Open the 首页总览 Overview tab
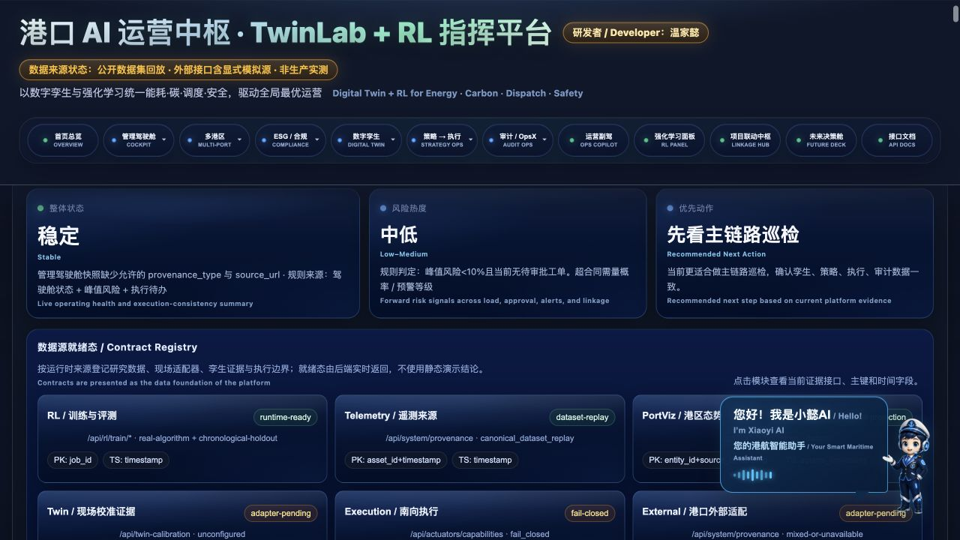The image size is (960, 540). click(63, 140)
